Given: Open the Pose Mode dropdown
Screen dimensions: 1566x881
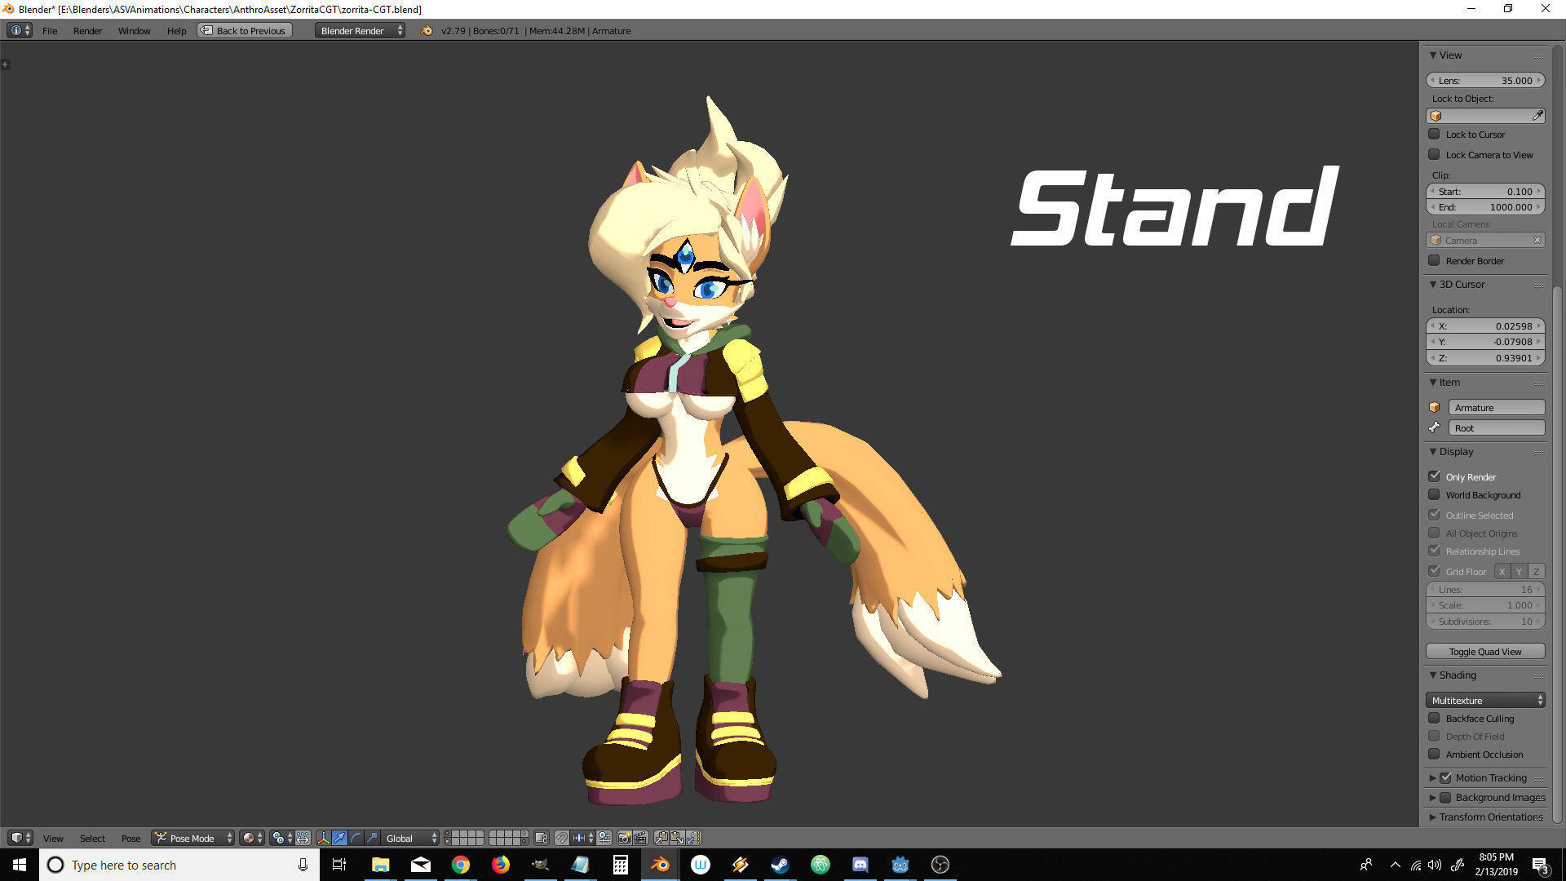Looking at the screenshot, I should pyautogui.click(x=193, y=838).
